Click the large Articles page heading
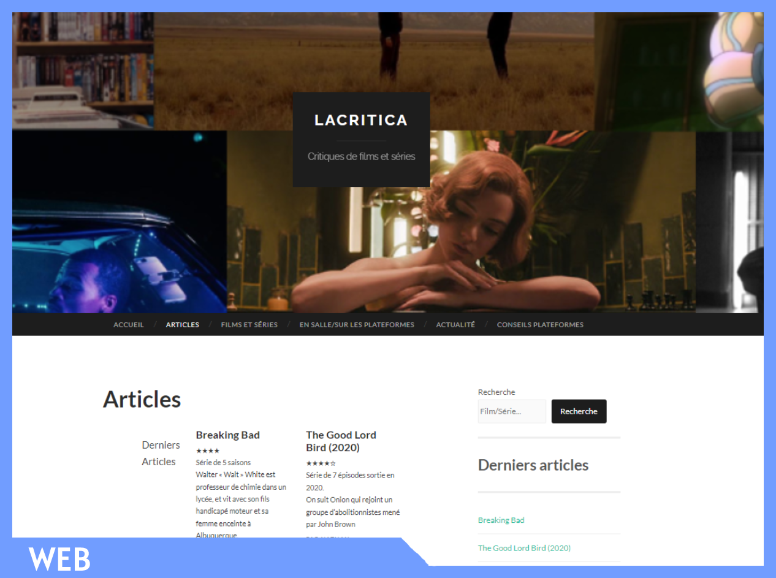Screen dimensions: 776x578 tap(142, 400)
